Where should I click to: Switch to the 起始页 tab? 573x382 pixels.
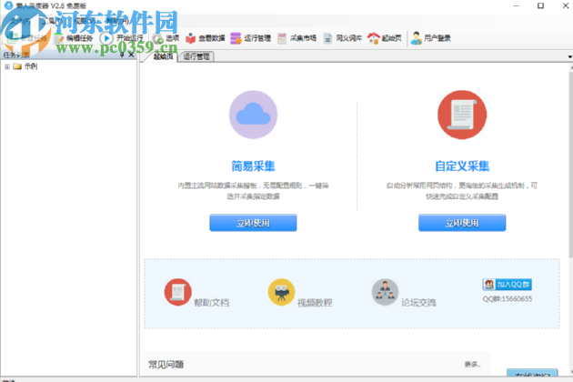(163, 56)
